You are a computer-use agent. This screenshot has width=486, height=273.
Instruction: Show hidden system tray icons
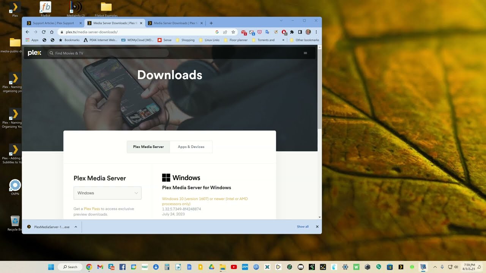[x=435, y=267]
